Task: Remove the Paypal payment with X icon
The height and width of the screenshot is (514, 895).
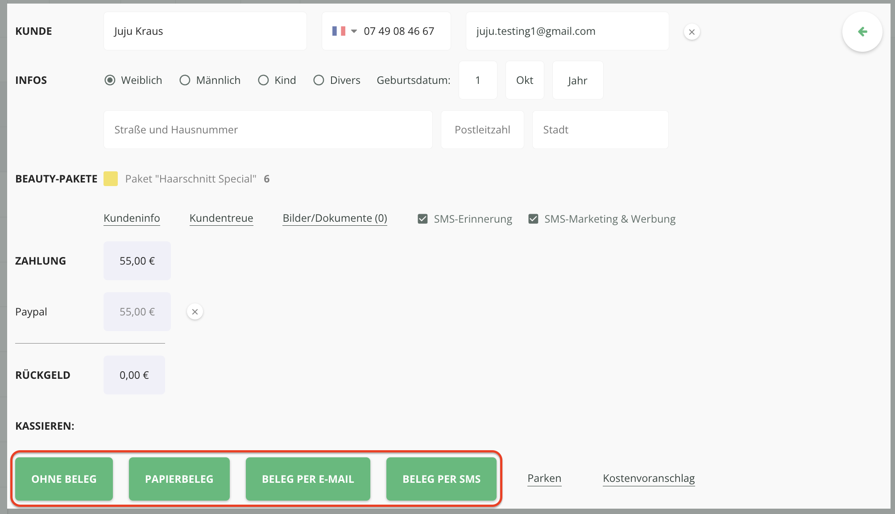Action: 195,312
